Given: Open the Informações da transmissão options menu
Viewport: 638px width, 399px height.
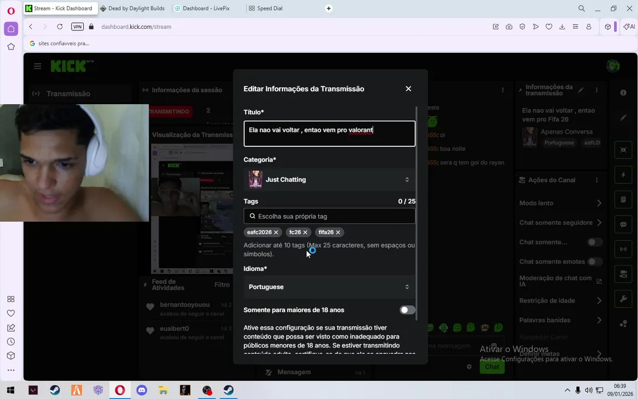Looking at the screenshot, I should 596,90.
